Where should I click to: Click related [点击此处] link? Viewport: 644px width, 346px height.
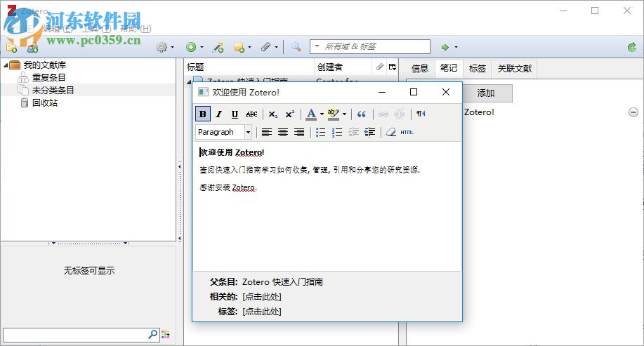point(262,296)
